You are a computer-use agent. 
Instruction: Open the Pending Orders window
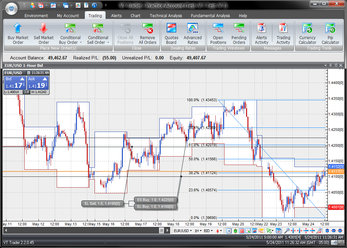click(239, 29)
